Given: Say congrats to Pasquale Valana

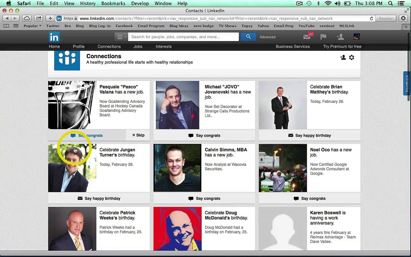Looking at the screenshot, I should (x=86, y=135).
